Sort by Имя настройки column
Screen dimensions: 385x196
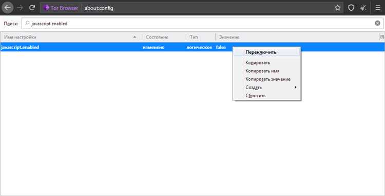point(71,37)
